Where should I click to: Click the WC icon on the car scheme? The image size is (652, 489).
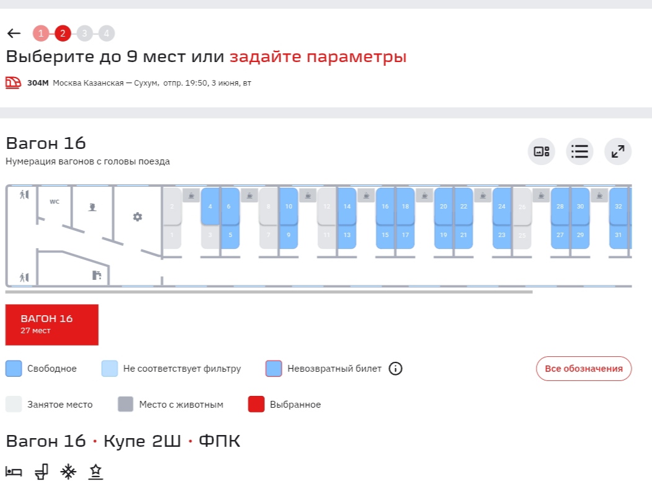pyautogui.click(x=55, y=202)
